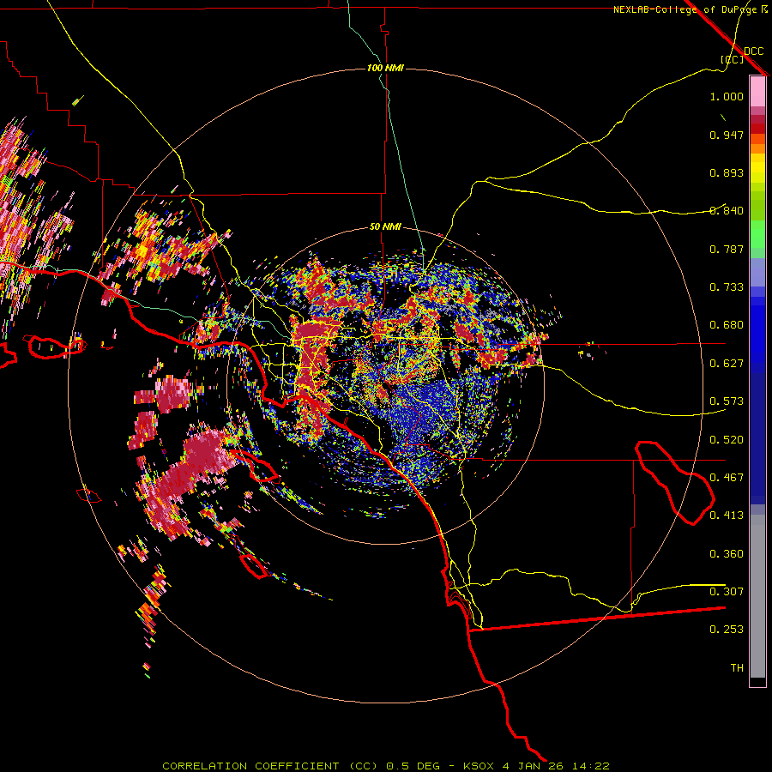Click the 0.893 scale value
Viewport: 772px width, 772px height.
[727, 172]
